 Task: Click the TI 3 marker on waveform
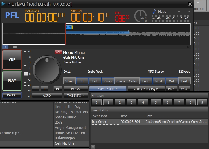pyautogui.click(x=69, y=27)
